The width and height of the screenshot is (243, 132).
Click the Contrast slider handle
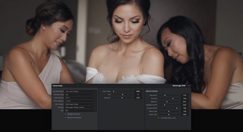[173, 99]
